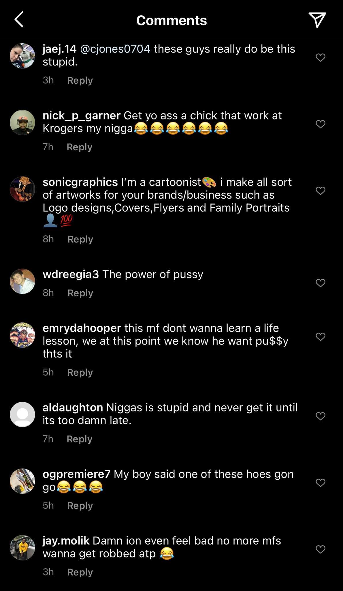Tap the share paper plane icon

coord(317,20)
